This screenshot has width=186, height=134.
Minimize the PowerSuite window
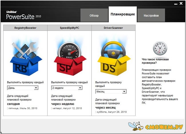(176, 4)
